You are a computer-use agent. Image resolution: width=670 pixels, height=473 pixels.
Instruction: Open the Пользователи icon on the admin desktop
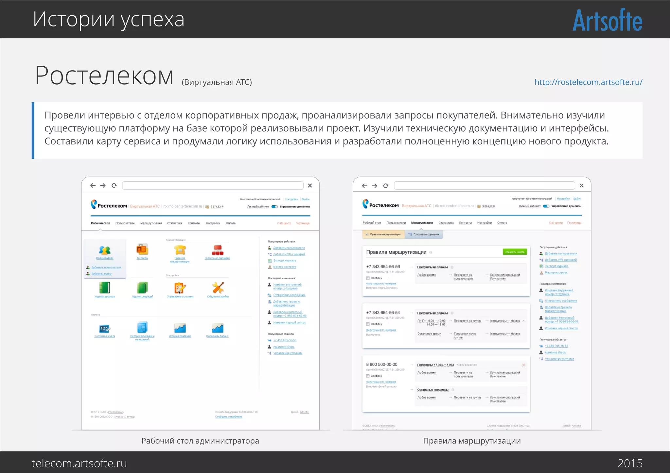click(x=105, y=251)
